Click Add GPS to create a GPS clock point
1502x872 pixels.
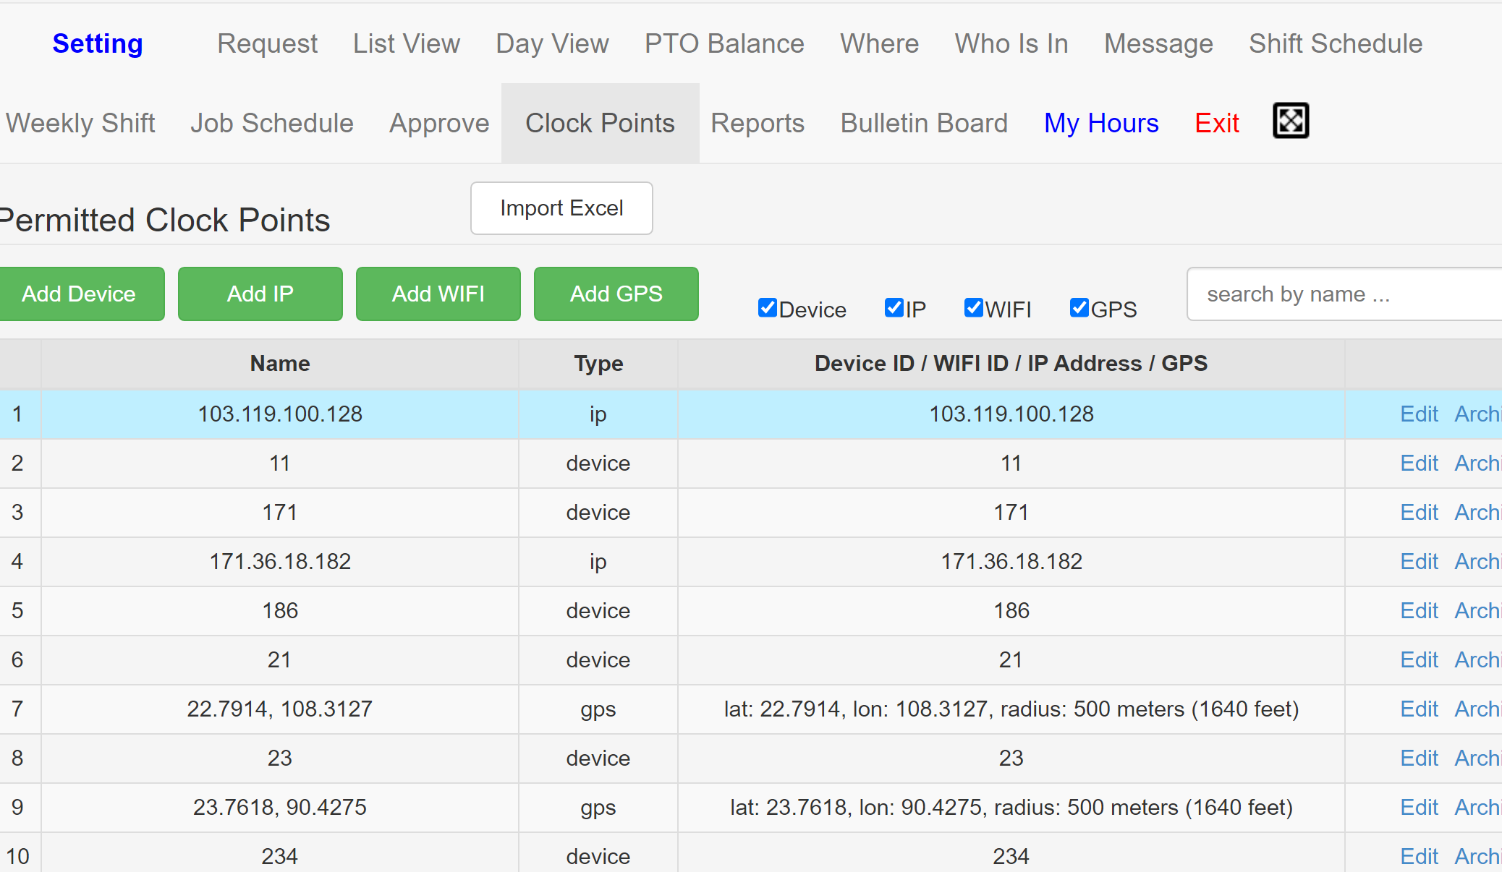[x=616, y=294]
